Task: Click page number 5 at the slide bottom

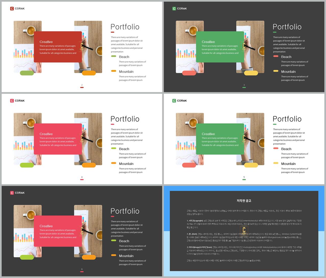Action: pyautogui.click(x=244, y=177)
